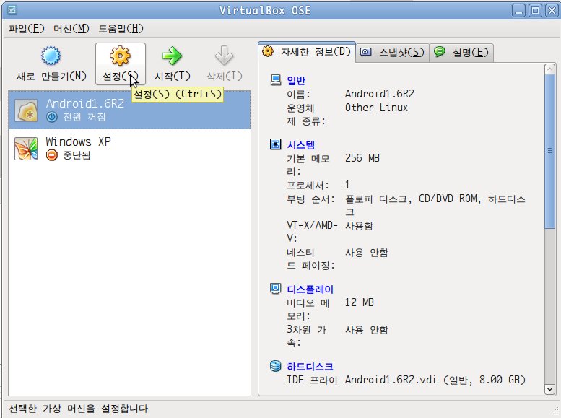
Task: Click the Hard Disk section disk icon
Action: [x=276, y=366]
